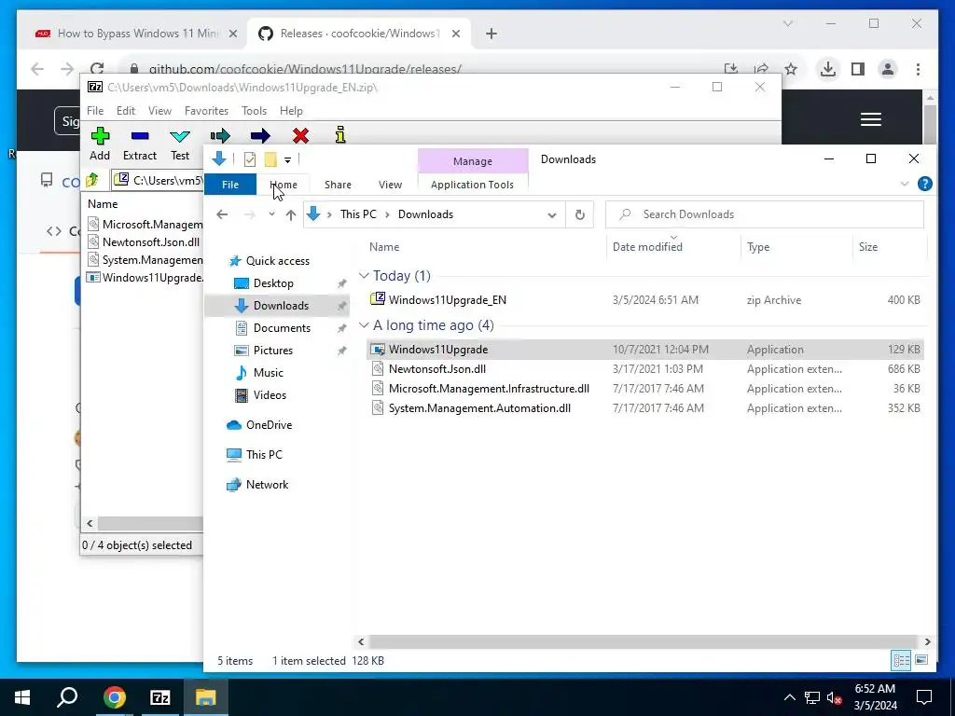This screenshot has height=716, width=955.
Task: Go up one level in Explorer
Action: 291,214
